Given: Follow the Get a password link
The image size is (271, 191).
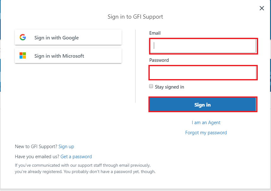Looking at the screenshot, I should pyautogui.click(x=76, y=157).
